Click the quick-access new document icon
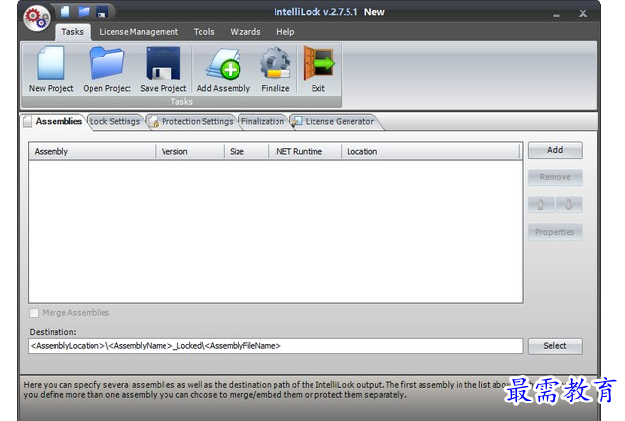The height and width of the screenshot is (421, 625). [65, 11]
